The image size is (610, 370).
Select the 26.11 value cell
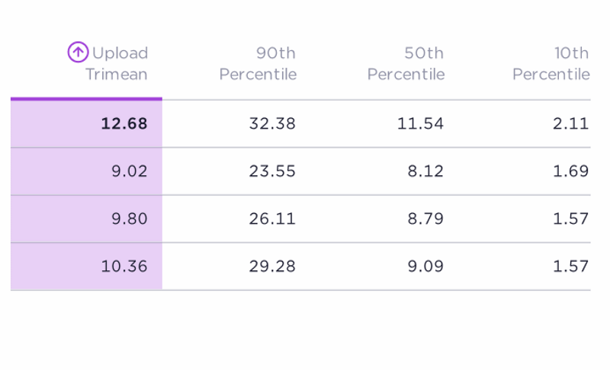(272, 218)
